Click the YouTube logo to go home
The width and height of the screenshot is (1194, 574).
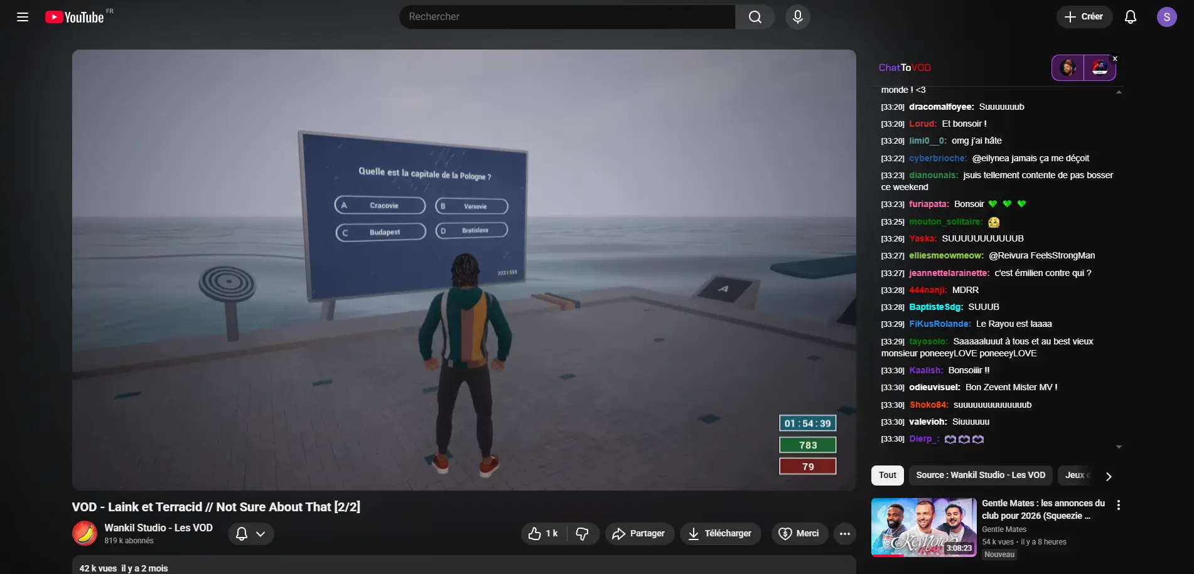74,17
